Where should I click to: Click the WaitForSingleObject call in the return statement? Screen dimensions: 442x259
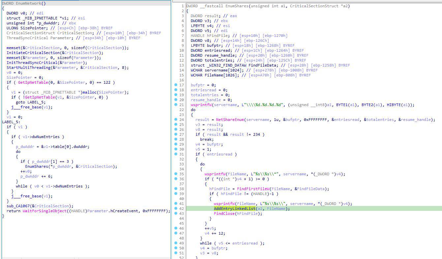click(x=45, y=211)
